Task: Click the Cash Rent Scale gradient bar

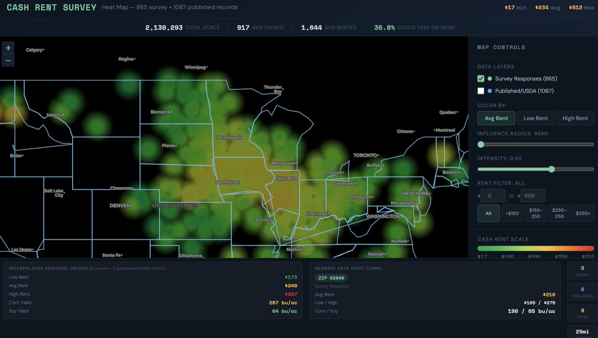Action: tap(536, 248)
